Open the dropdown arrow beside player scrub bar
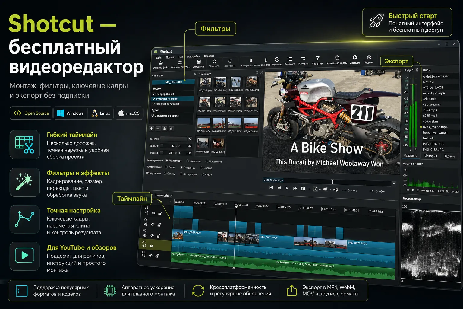 (394, 183)
